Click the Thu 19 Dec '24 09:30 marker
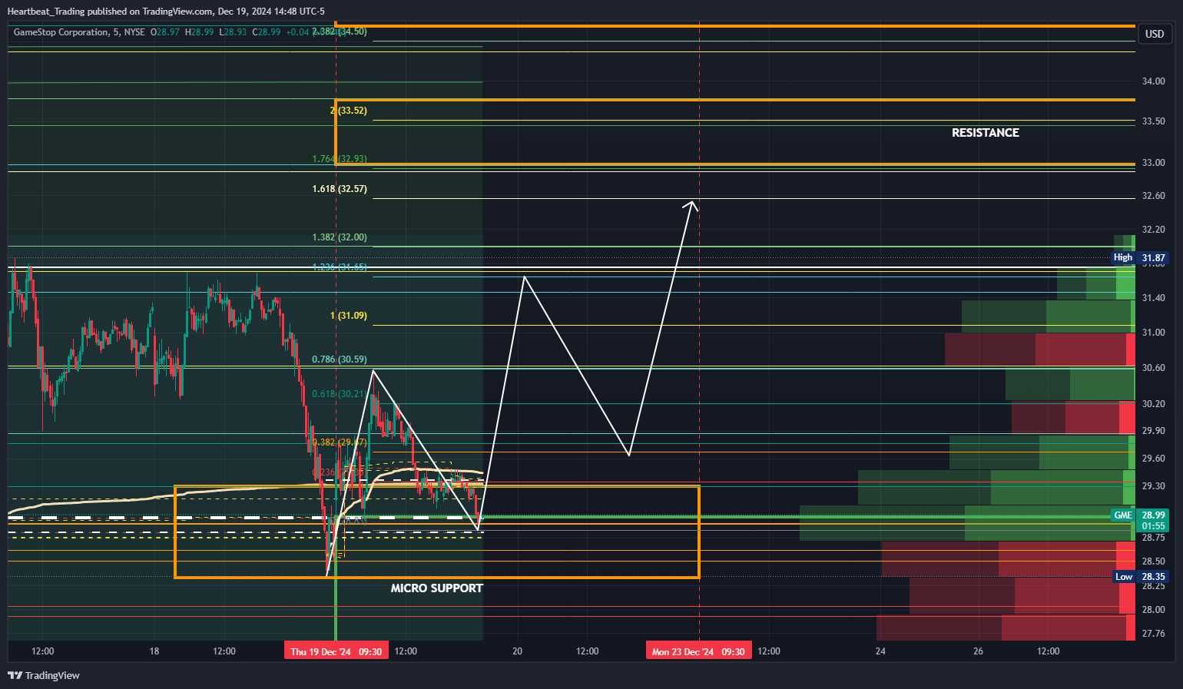Viewport: 1183px width, 689px height. [x=336, y=651]
